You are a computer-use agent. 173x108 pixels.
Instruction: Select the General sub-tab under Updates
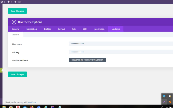pyautogui.click(x=16, y=35)
